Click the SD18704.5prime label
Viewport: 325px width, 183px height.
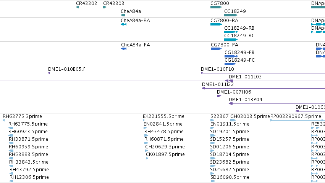click(230, 154)
